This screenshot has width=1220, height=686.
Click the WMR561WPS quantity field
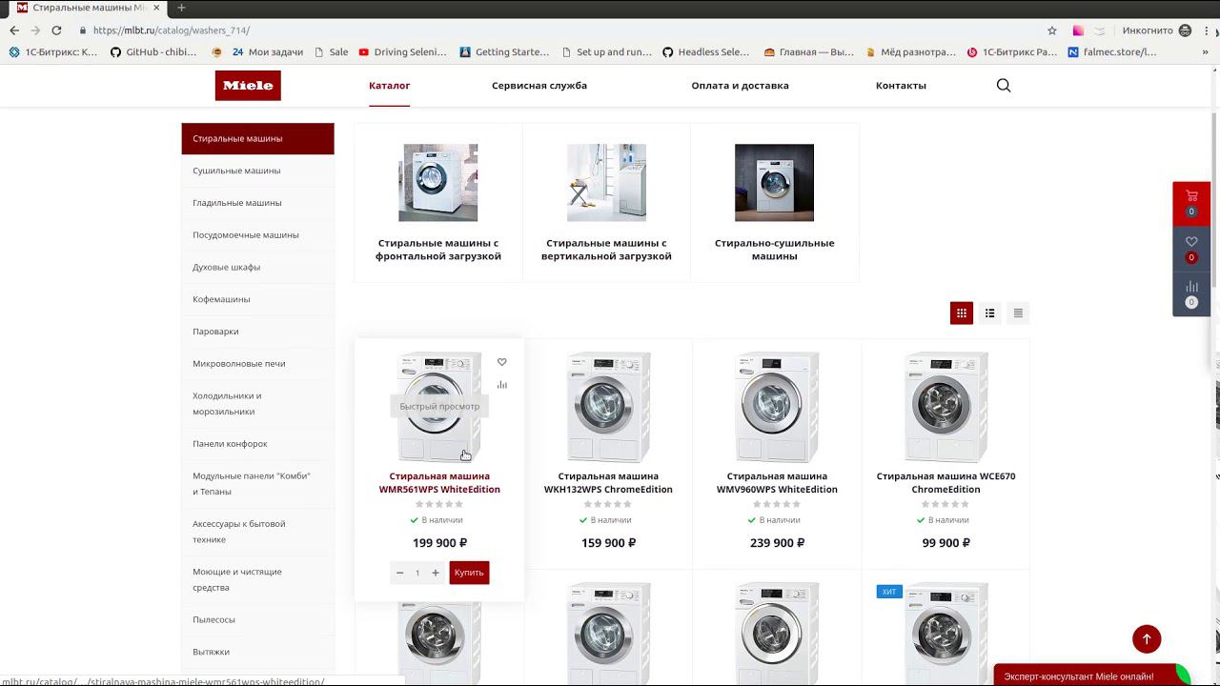coord(417,573)
